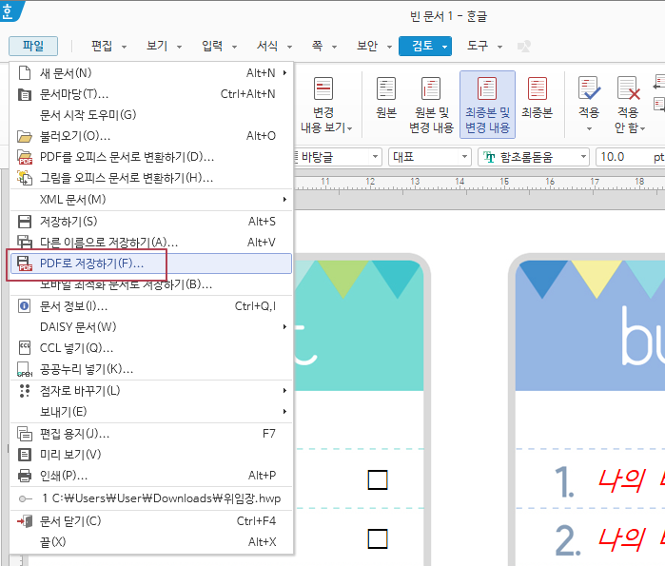
Task: Open the 대표 language dropdown
Action: point(465,157)
